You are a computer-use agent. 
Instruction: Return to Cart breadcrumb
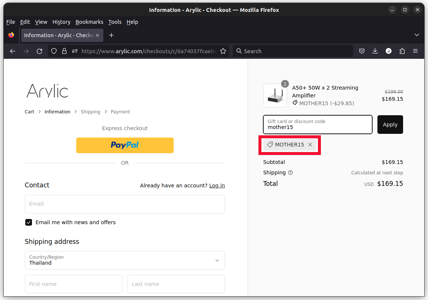click(29, 112)
